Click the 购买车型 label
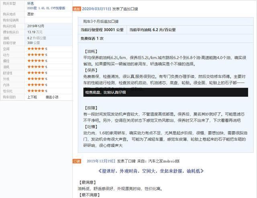The image size is (257, 198). tap(9, 4)
